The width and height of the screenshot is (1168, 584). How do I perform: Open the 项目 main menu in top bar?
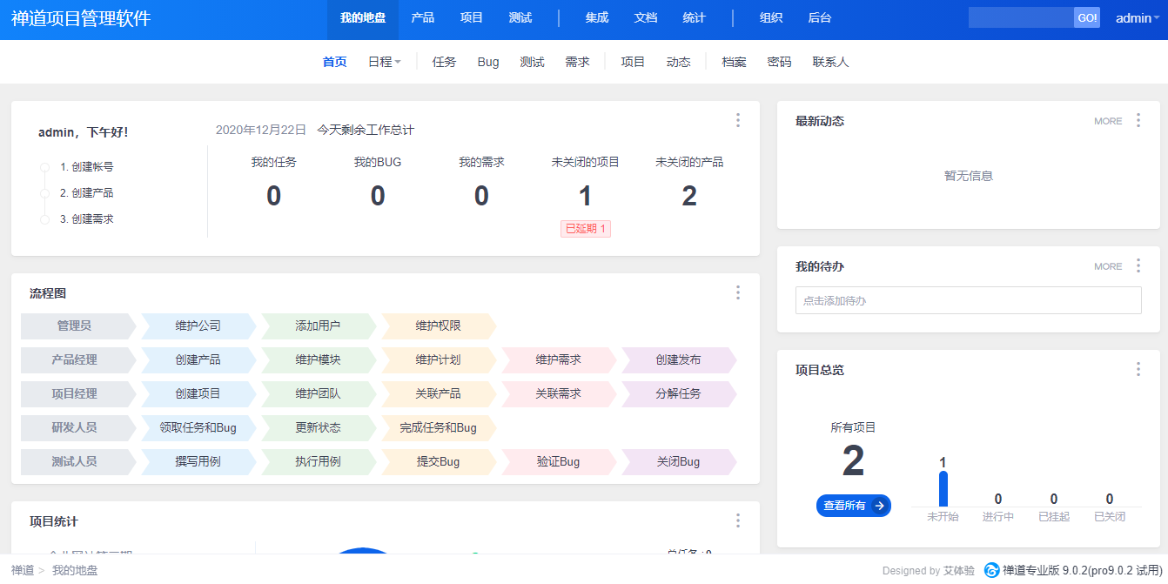472,18
